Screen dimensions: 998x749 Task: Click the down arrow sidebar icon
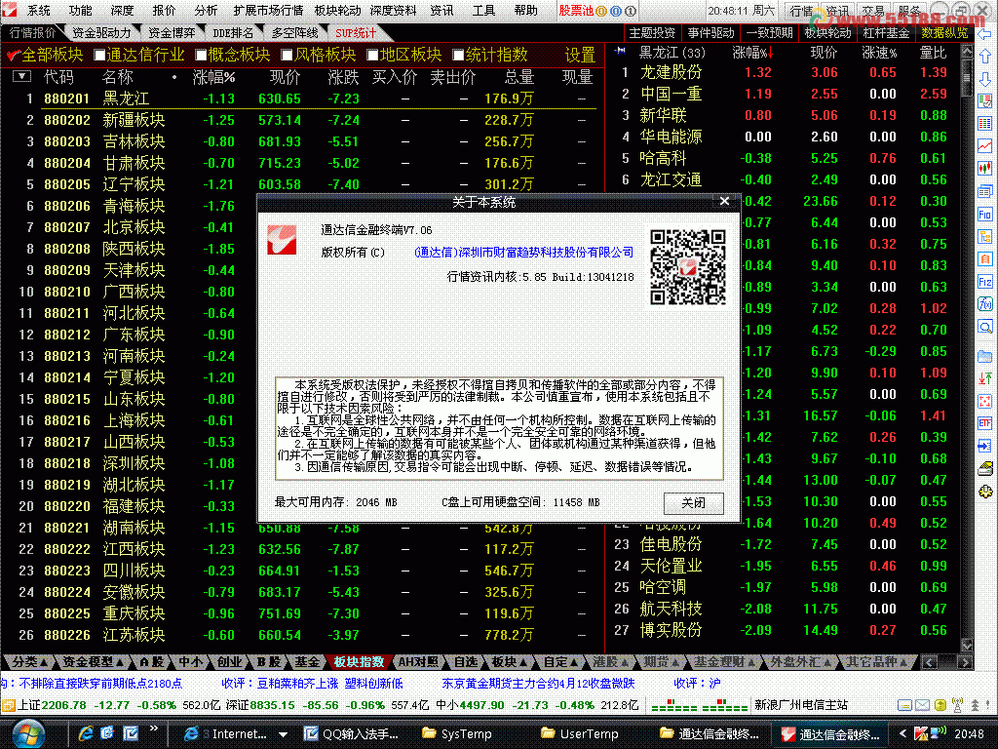[x=985, y=79]
